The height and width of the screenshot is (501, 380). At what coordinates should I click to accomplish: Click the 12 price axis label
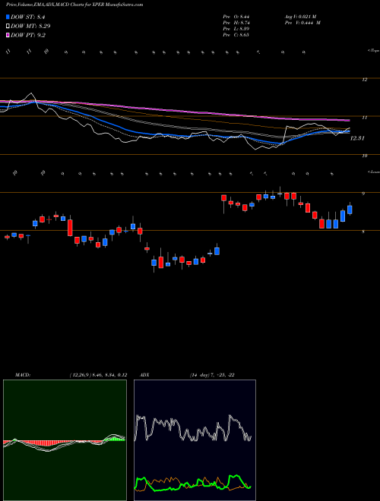(x=364, y=80)
